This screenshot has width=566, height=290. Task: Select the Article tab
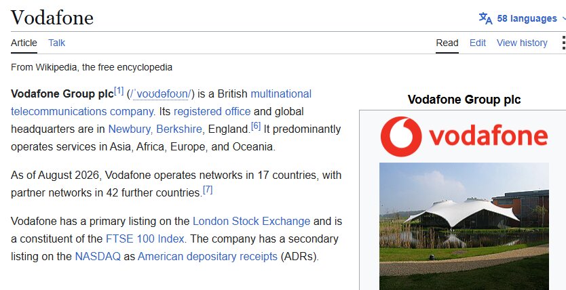[x=24, y=43]
